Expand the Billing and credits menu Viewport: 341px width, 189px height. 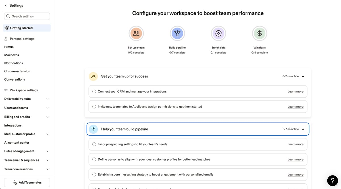[47, 117]
